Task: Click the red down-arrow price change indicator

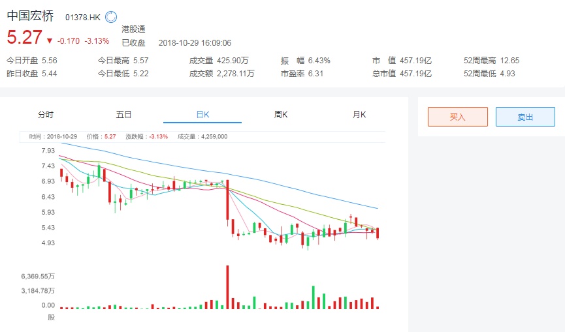Action: 49,40
